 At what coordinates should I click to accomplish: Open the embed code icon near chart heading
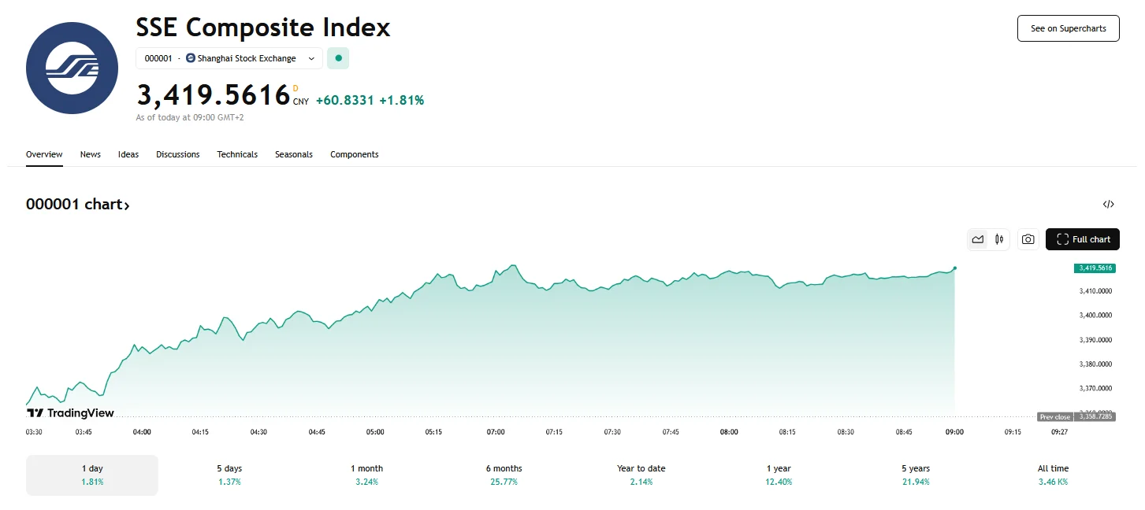(1109, 204)
